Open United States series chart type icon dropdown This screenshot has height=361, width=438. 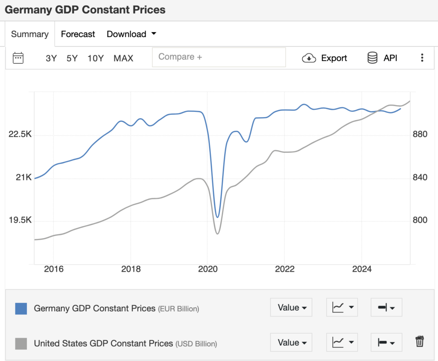(342, 343)
